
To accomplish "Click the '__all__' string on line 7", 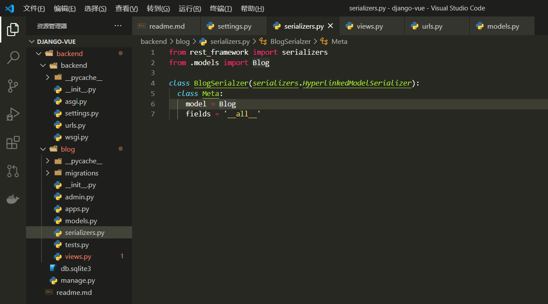I will click(x=242, y=114).
